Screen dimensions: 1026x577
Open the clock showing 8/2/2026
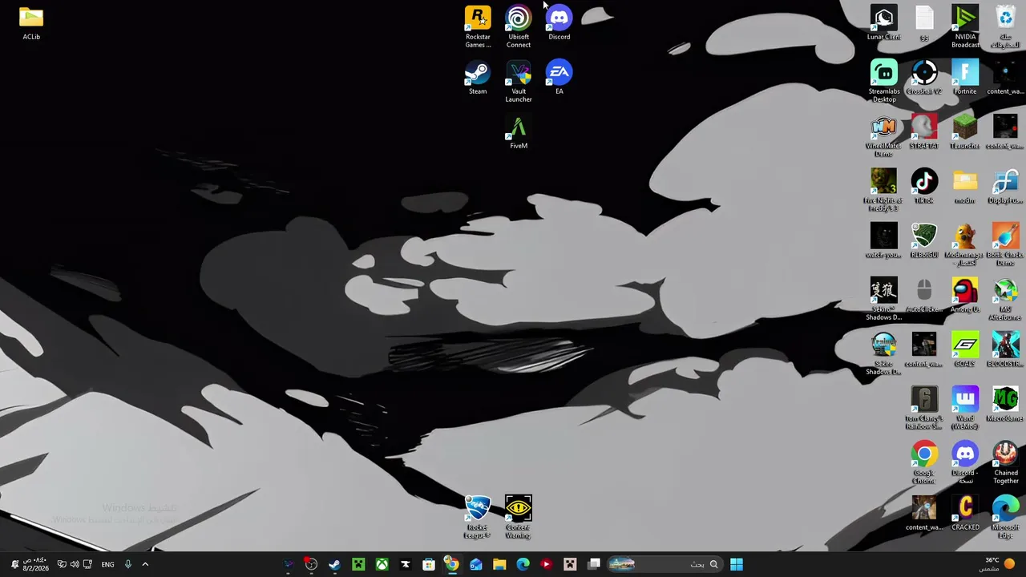click(34, 564)
